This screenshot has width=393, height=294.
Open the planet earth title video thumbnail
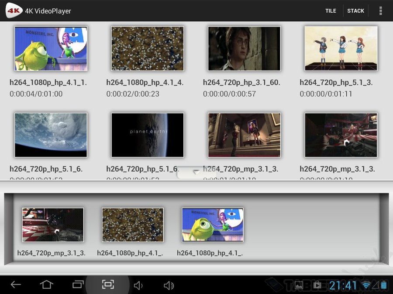pos(148,135)
